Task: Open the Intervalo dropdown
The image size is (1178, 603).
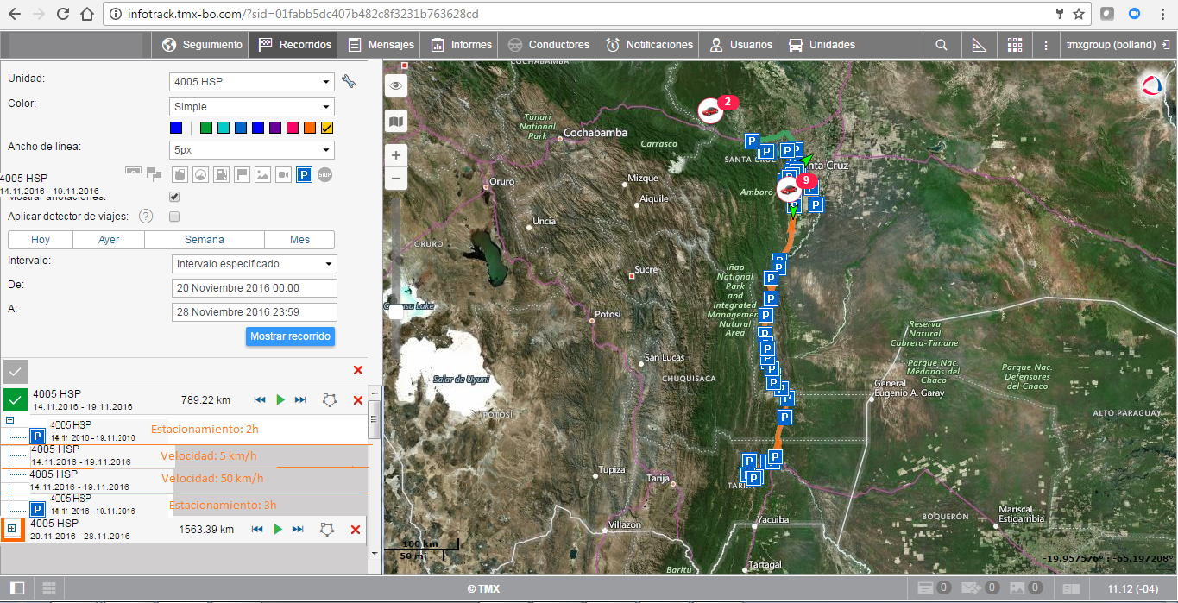Action: pos(255,264)
